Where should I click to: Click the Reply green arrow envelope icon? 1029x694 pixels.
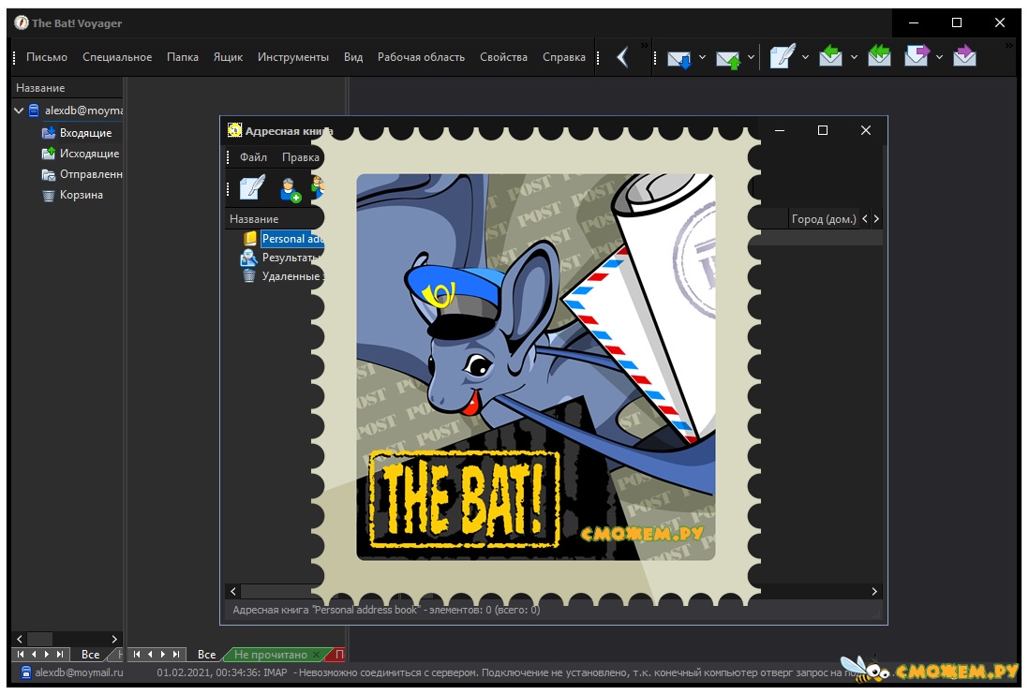tap(830, 56)
